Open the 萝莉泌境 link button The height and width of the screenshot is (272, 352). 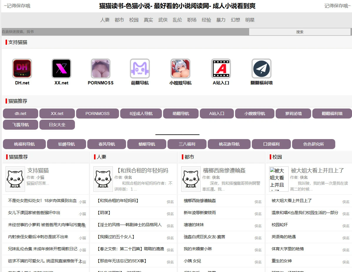click(x=293, y=113)
